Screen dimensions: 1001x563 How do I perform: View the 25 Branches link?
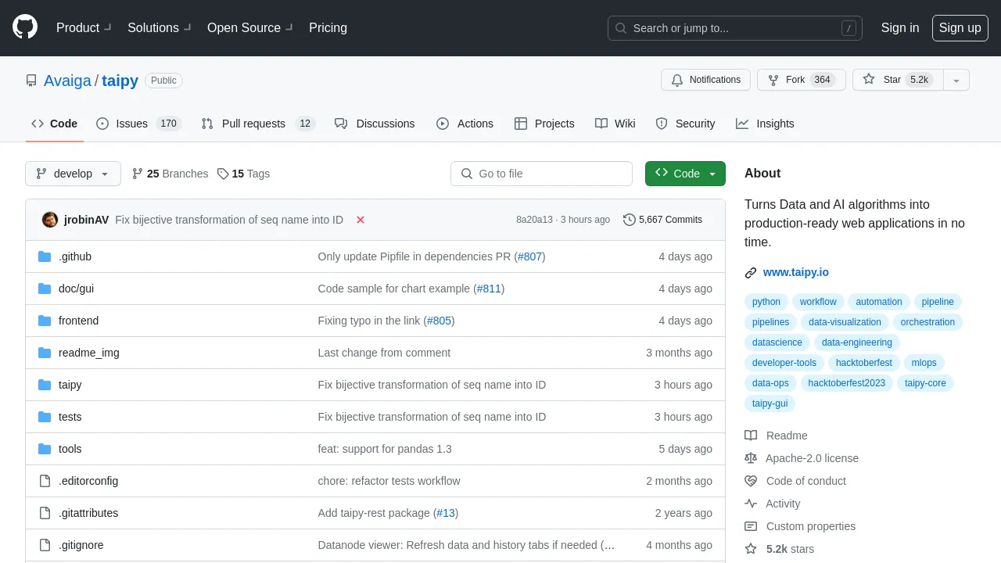[170, 174]
